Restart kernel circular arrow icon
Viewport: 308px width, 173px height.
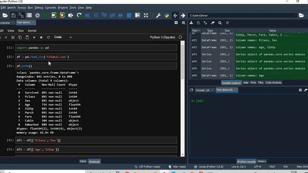tap(48, 37)
